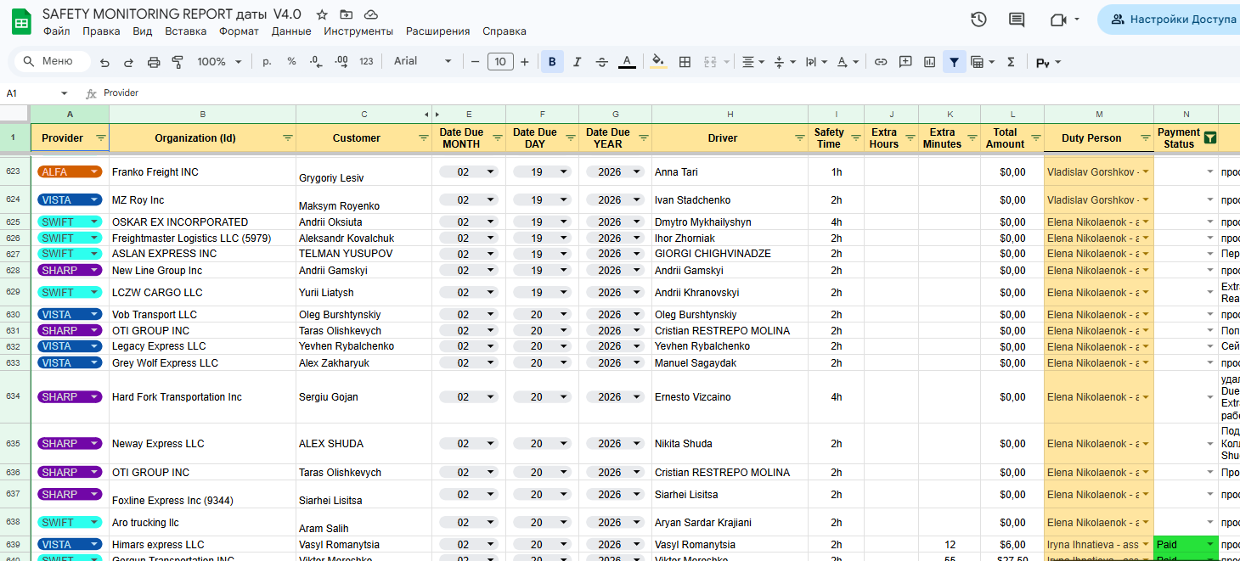Expand hidden column D arrow
1240x561 pixels.
pyautogui.click(x=437, y=114)
